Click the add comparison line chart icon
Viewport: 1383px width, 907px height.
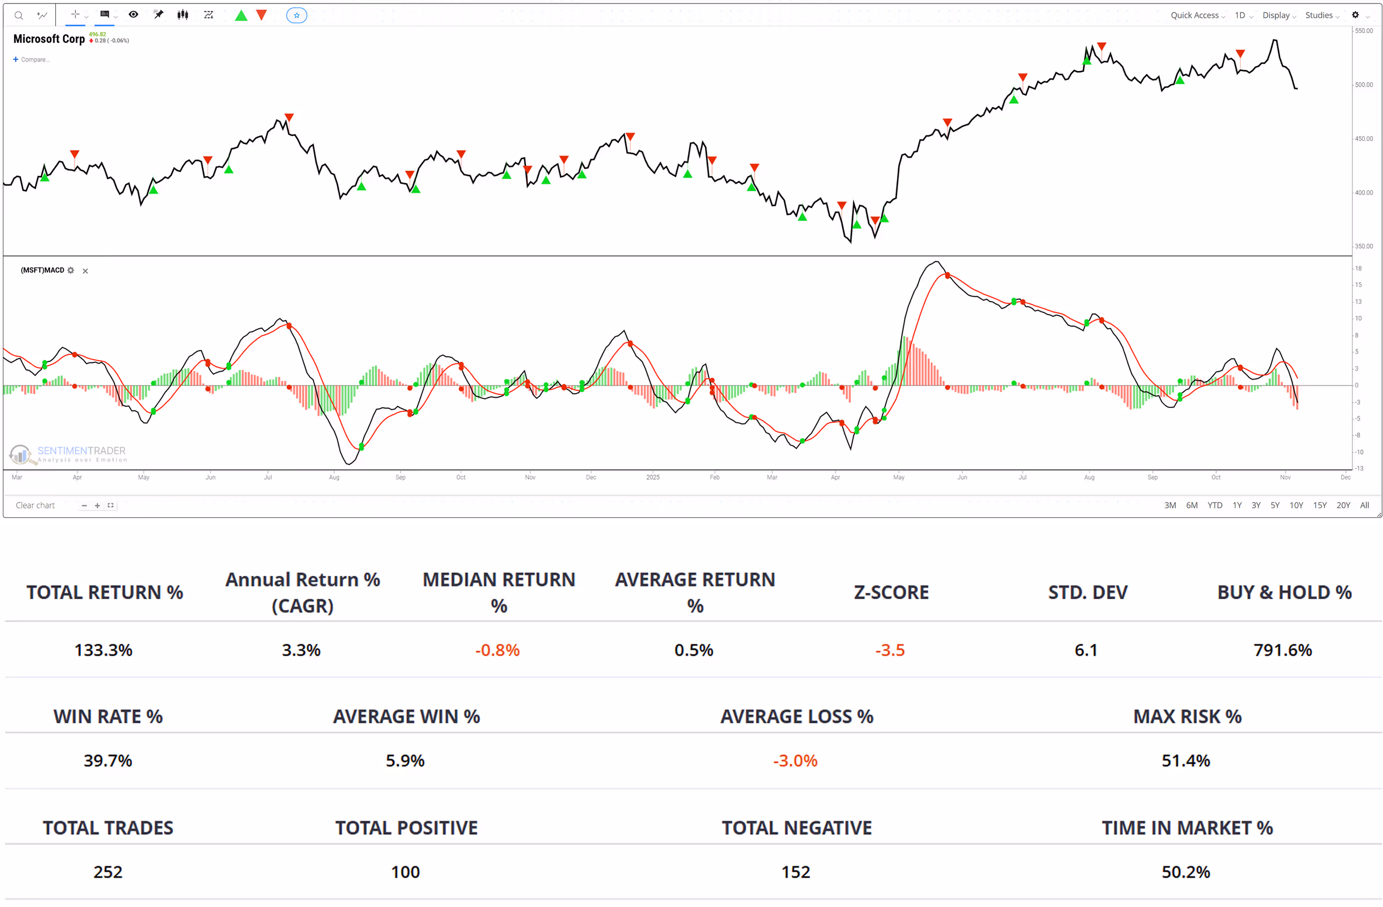tap(42, 16)
